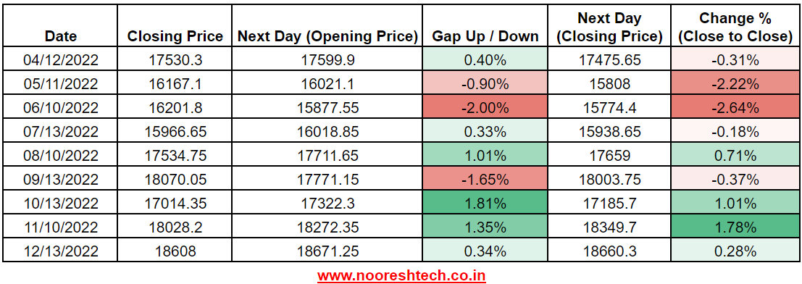Image resolution: width=802 pixels, height=284 pixels.
Task: Click the www.nooreshtech.co.in link
Action: pyautogui.click(x=401, y=276)
